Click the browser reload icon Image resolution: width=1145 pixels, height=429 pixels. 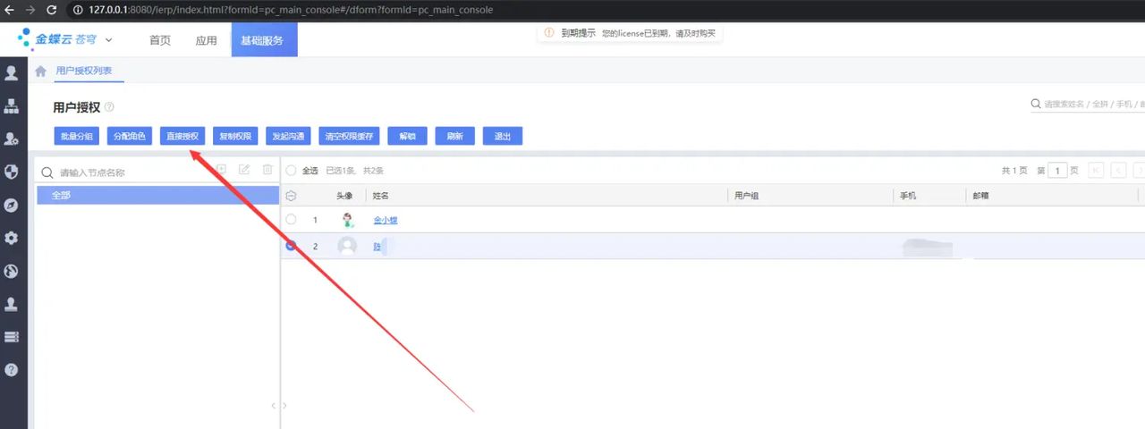coord(51,10)
